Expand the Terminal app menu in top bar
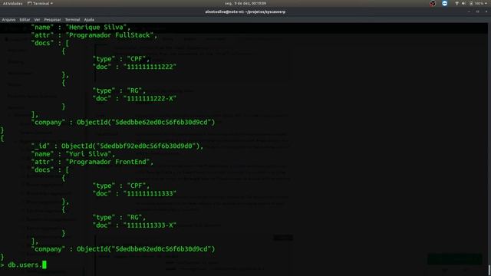Image resolution: width=491 pixels, height=276 pixels. tap(40, 3)
